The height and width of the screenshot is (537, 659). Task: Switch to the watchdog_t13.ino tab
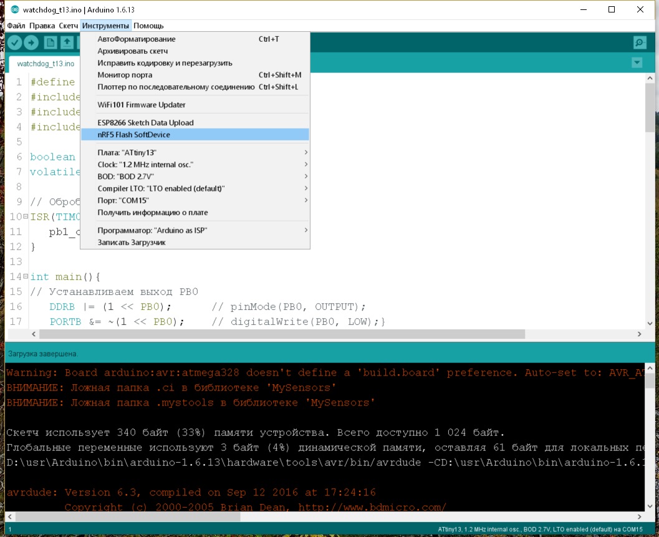[x=46, y=64]
